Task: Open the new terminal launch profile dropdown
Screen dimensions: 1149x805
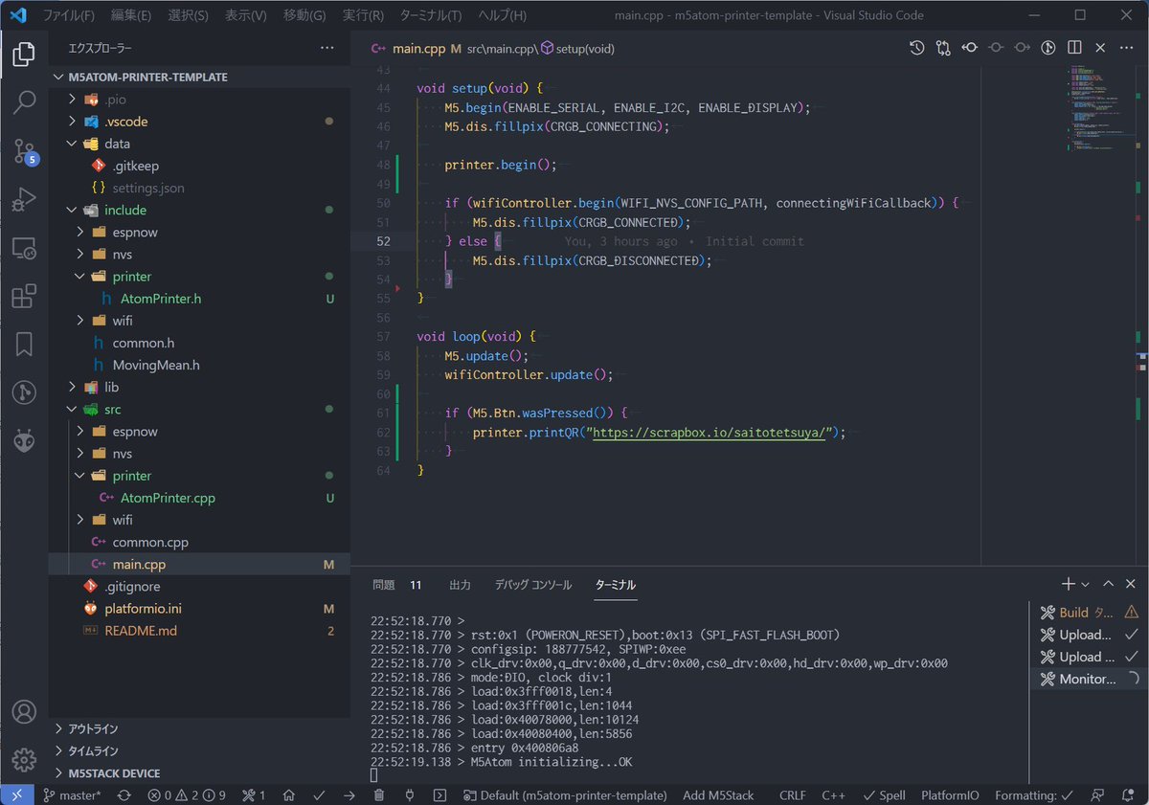Action: 1086,584
